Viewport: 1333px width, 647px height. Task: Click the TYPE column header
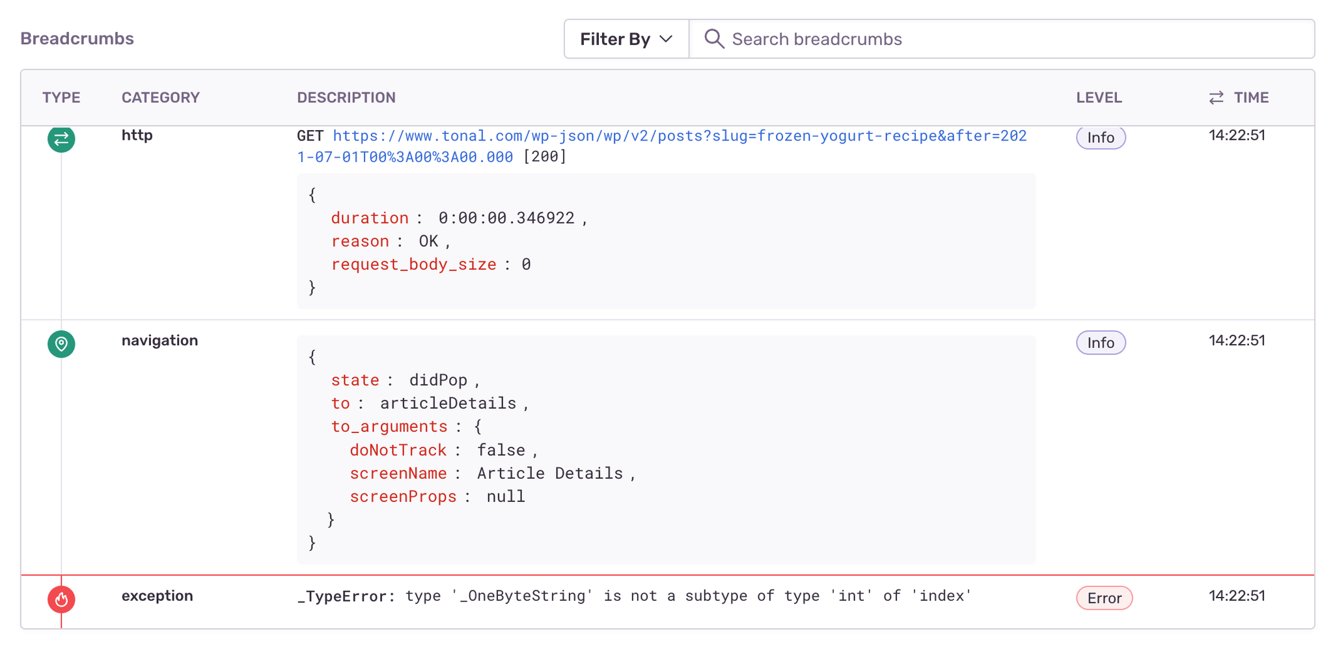pos(61,98)
